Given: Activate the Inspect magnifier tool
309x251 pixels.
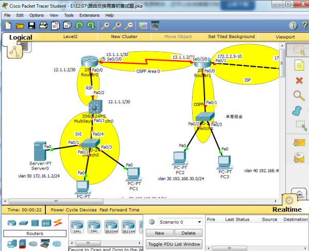Looking at the screenshot, I should coord(299,96).
